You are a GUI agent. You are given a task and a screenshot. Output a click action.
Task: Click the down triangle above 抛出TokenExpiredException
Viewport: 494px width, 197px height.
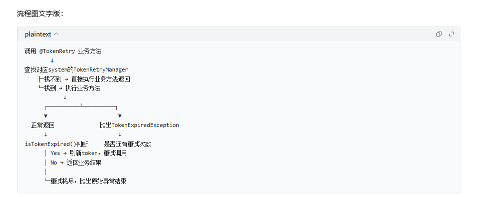[120, 116]
